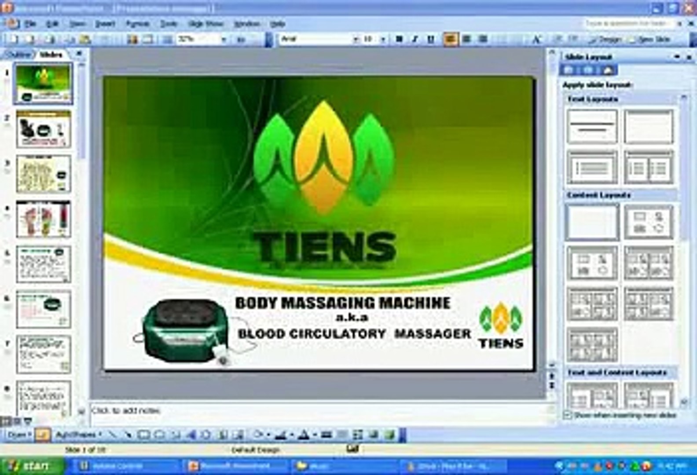Insert a diagram or organization chart
This screenshot has height=475, width=697.
[x=205, y=435]
